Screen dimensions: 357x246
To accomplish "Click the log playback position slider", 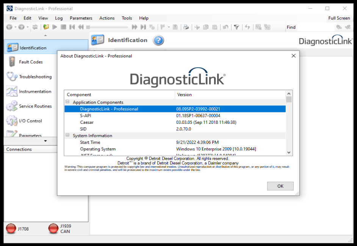I will click(x=108, y=27).
